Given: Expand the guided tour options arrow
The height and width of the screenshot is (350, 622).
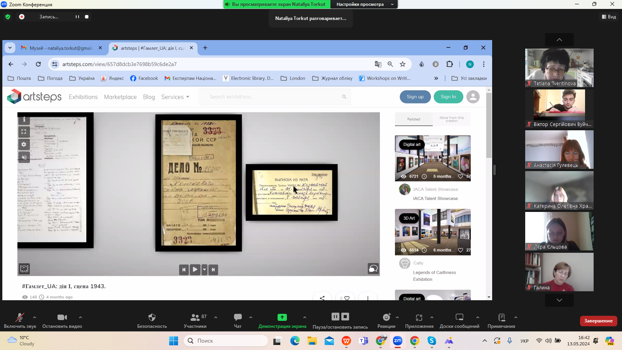Looking at the screenshot, I should click(x=204, y=269).
